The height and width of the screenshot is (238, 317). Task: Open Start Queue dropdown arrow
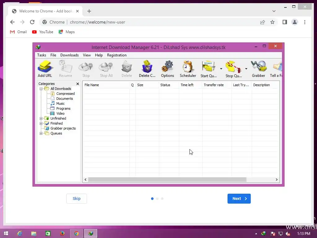point(221,69)
